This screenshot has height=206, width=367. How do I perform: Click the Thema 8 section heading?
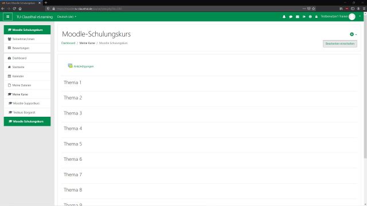(x=73, y=190)
